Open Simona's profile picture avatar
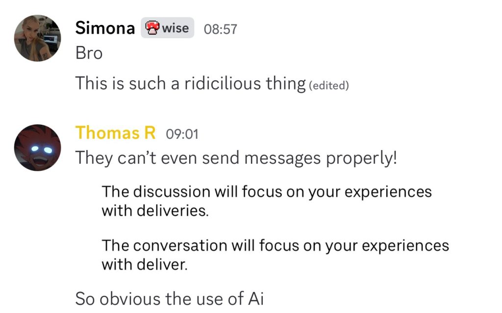Screen dimensions: 502x313 pyautogui.click(x=37, y=38)
